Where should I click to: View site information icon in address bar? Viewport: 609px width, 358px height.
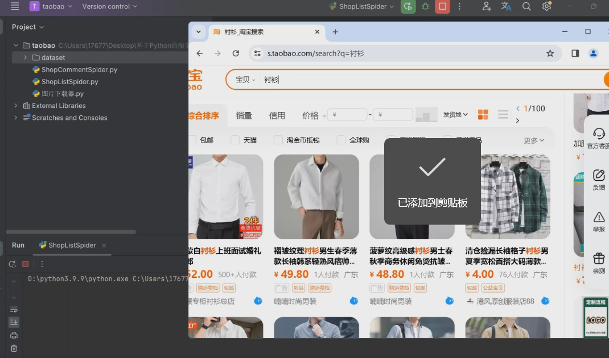(257, 53)
